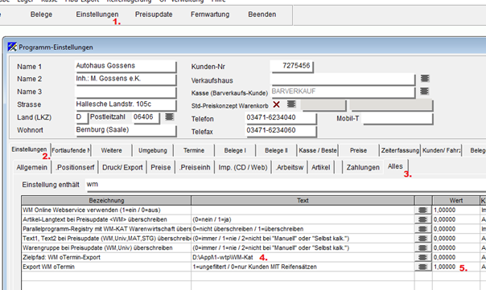Open lookup icon beside Kasse Barverkauf field
Viewport: 486px width, 290px height.
pyautogui.click(x=424, y=91)
